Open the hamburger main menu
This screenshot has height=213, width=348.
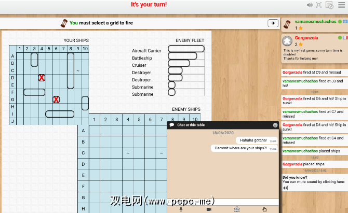pyautogui.click(x=341, y=5)
